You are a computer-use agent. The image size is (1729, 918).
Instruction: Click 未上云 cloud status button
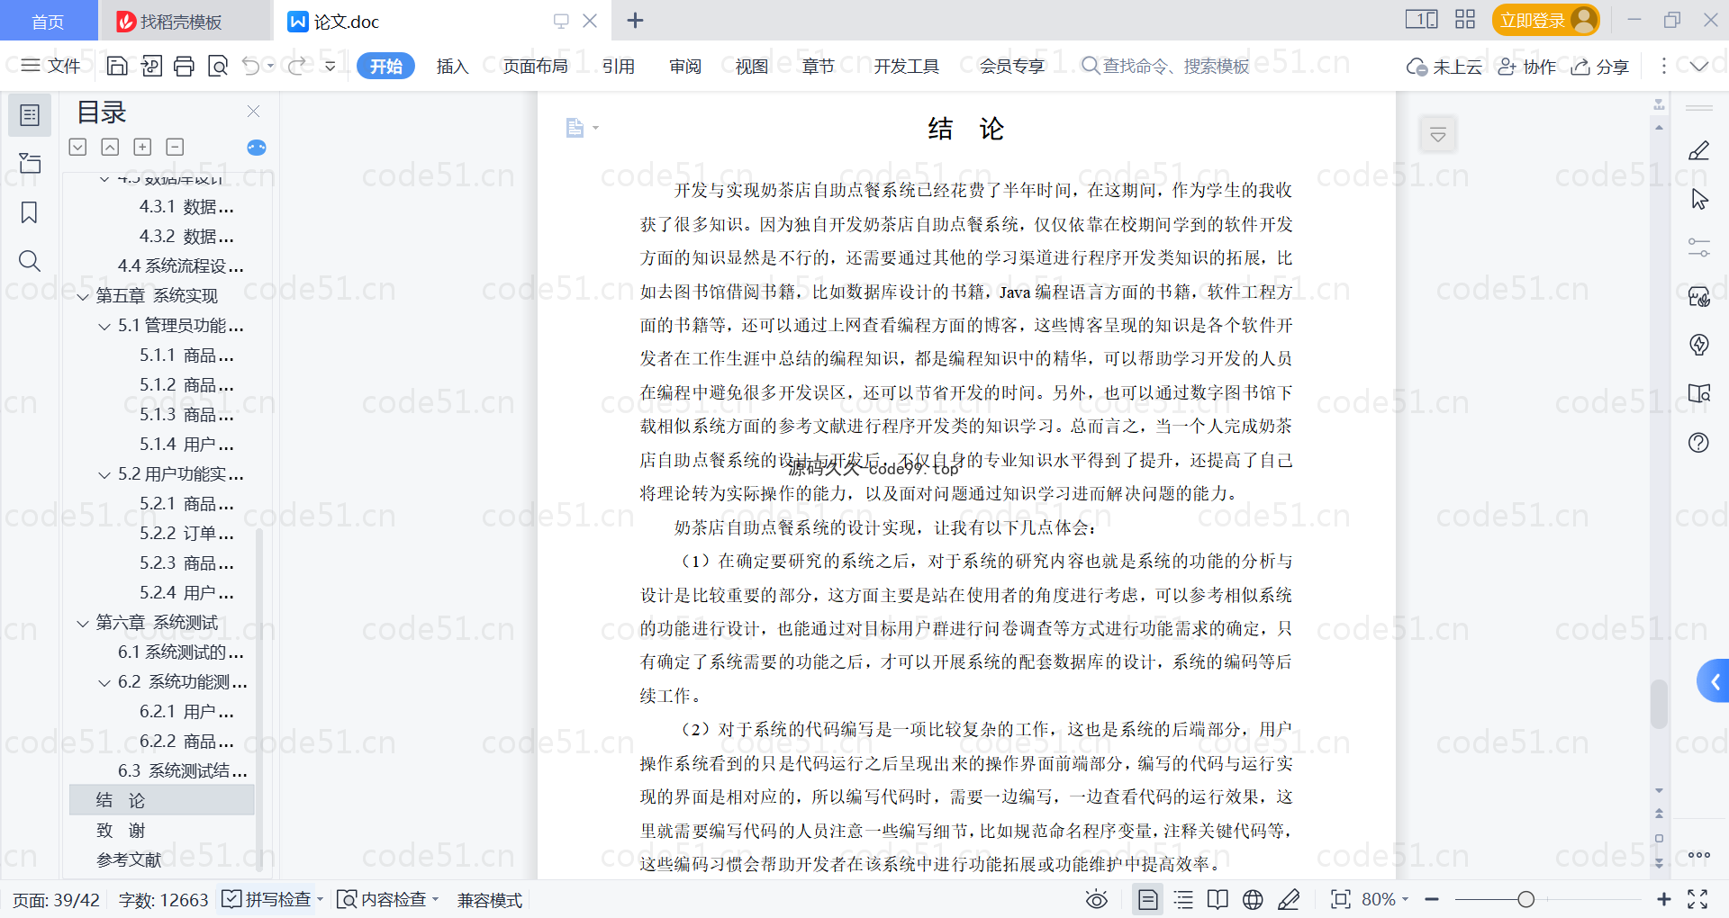click(1444, 67)
